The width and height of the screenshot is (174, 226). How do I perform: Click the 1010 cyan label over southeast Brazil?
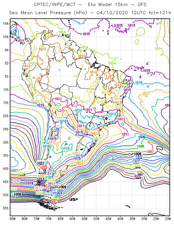(x=112, y=114)
